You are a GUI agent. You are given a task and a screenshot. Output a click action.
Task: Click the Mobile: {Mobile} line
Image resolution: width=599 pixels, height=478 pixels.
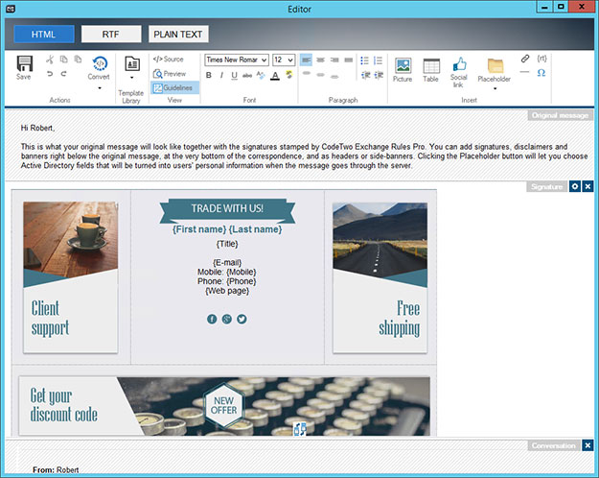(226, 272)
